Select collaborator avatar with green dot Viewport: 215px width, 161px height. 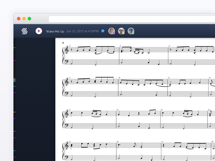point(131,31)
